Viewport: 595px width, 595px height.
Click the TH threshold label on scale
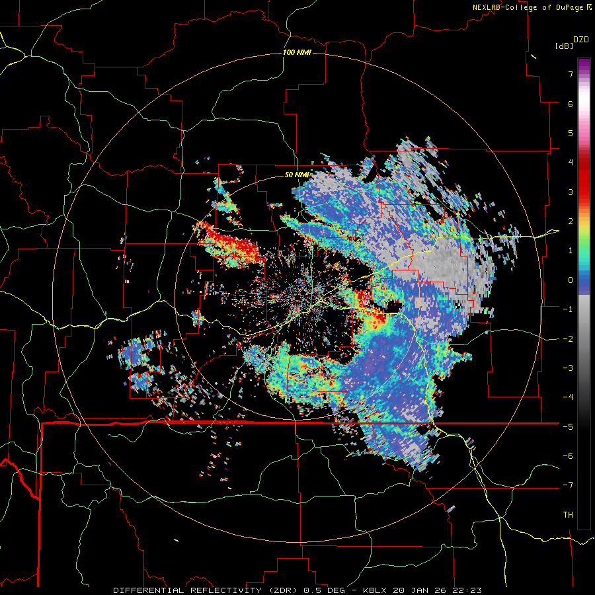568,515
